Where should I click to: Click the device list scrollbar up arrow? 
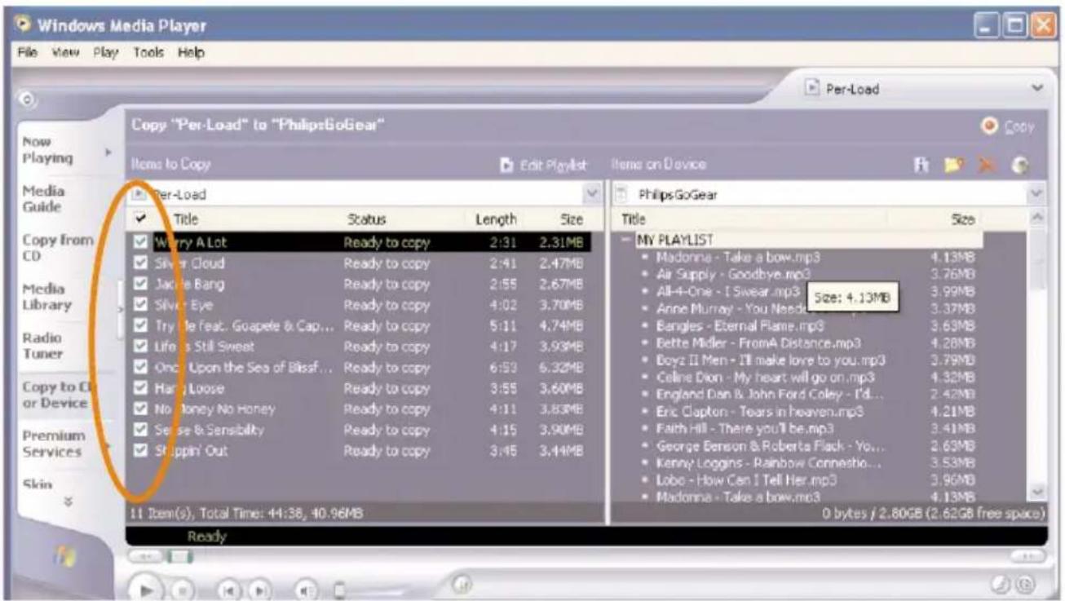click(1037, 219)
